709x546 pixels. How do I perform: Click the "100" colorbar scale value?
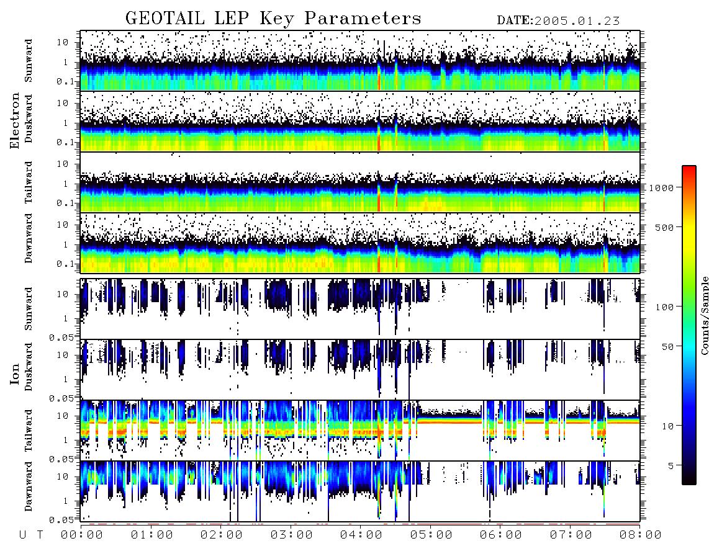tap(665, 307)
